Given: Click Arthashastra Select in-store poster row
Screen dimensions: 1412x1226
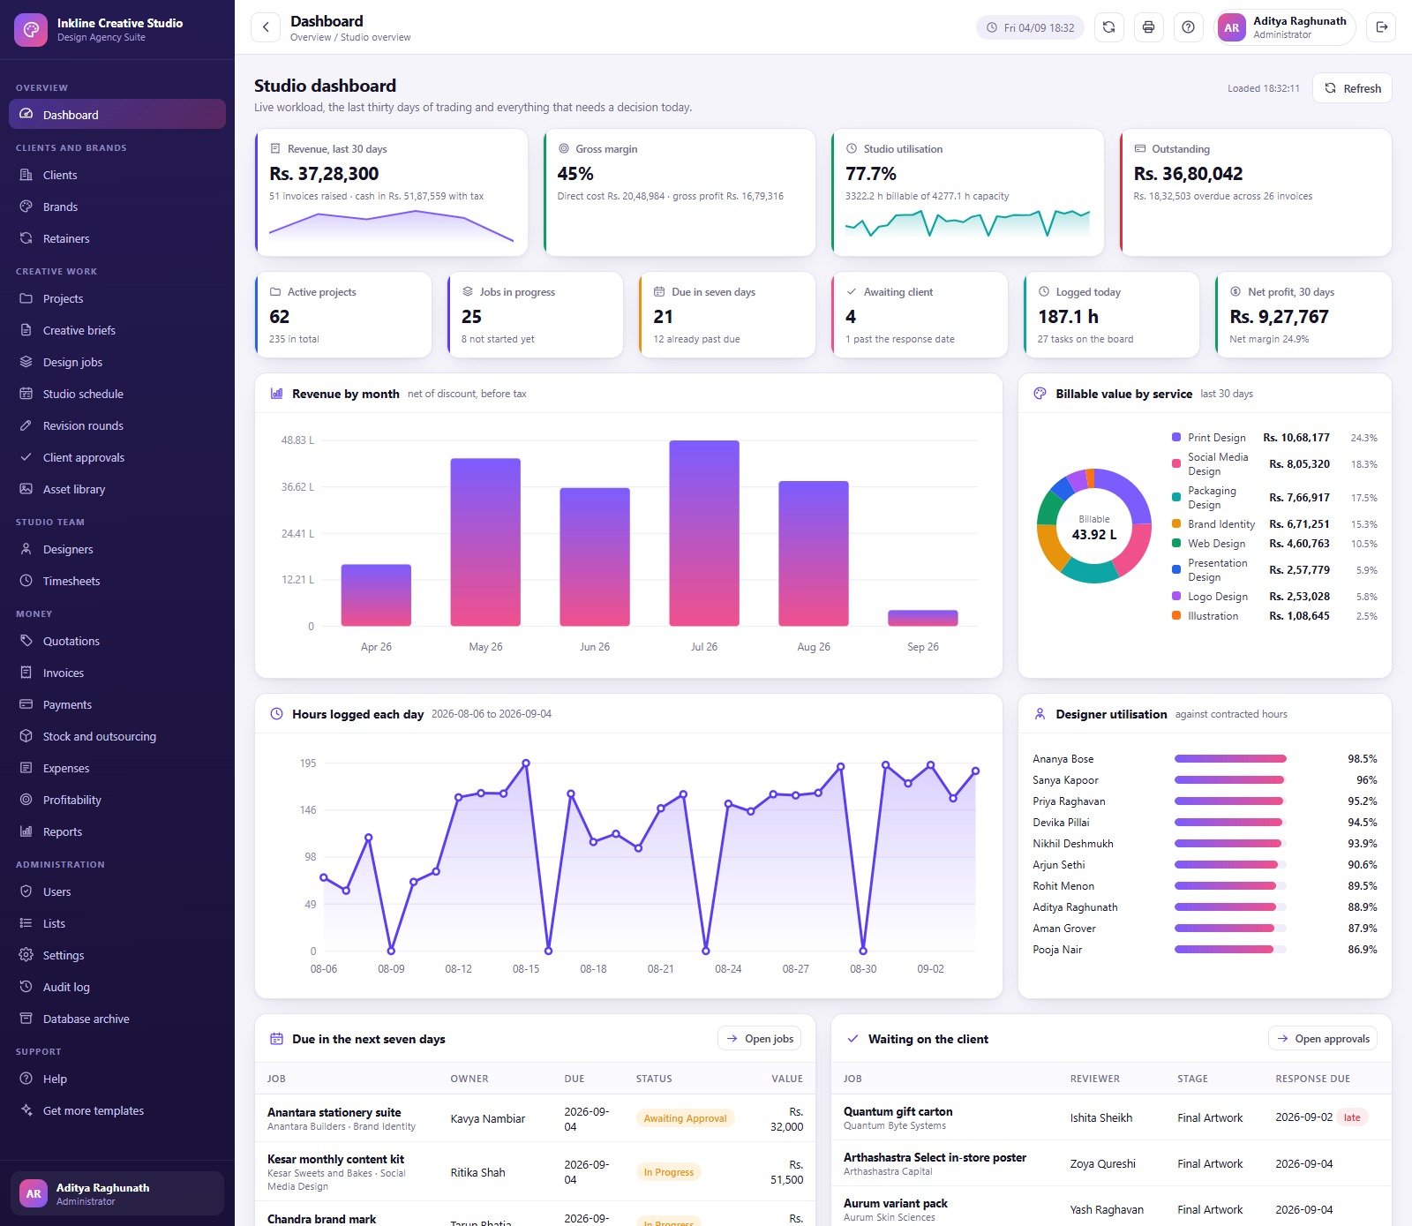Looking at the screenshot, I should click(x=1112, y=1163).
